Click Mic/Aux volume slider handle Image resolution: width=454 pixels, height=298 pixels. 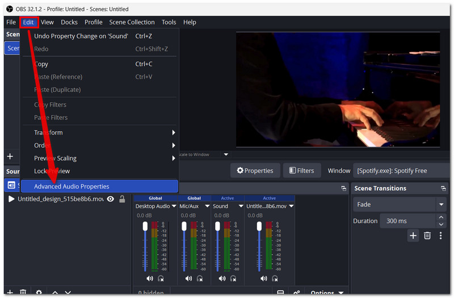coord(184,226)
